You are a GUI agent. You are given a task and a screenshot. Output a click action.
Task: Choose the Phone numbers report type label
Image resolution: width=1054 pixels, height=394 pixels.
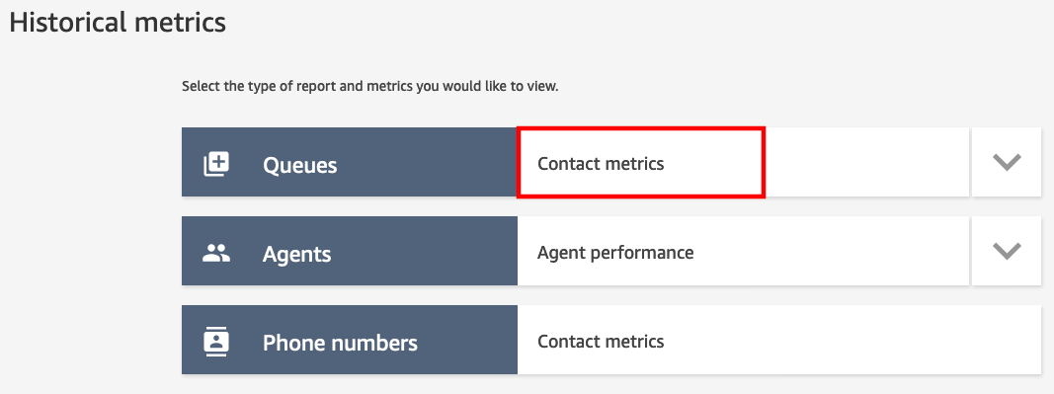[x=340, y=343]
